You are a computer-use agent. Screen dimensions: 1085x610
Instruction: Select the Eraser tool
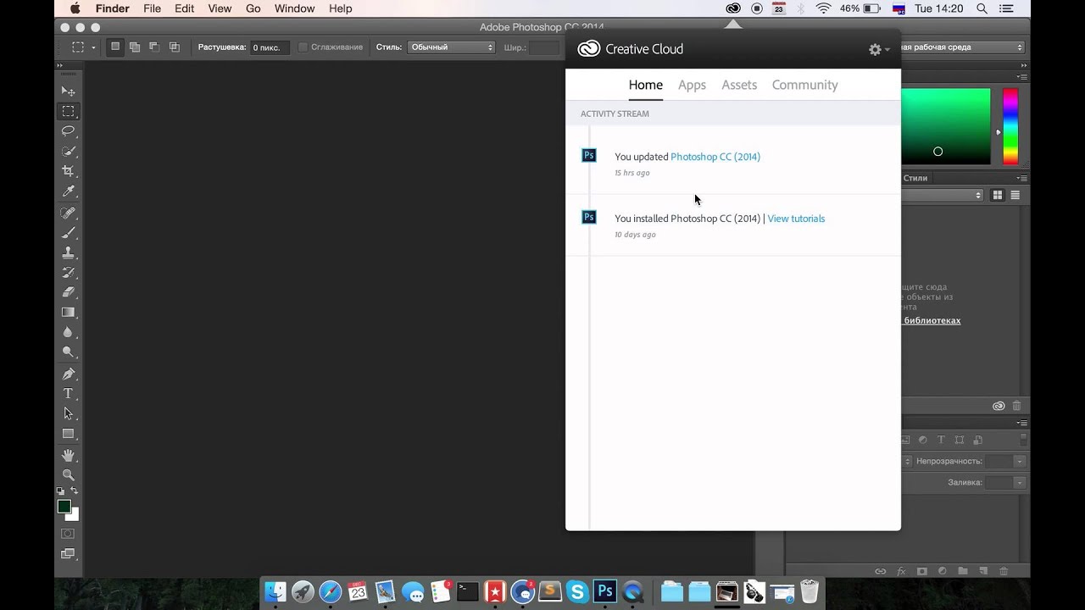tap(69, 292)
